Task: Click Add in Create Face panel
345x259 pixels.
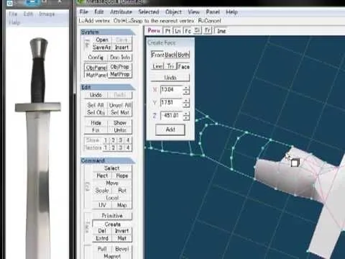Action: (170, 129)
